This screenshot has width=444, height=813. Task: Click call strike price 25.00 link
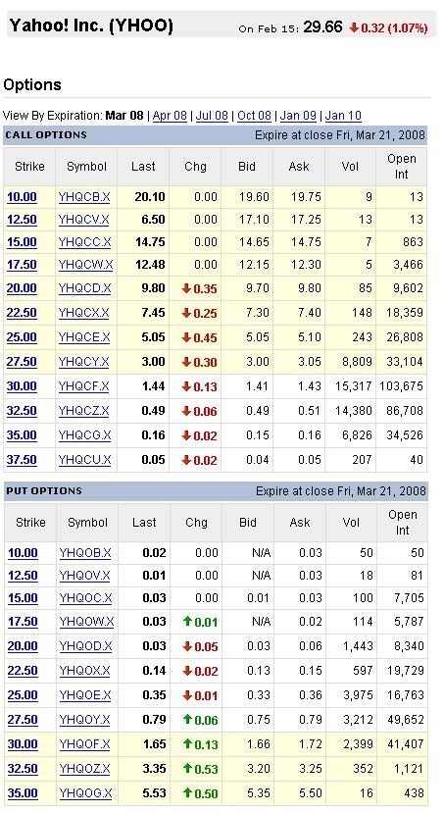click(x=22, y=337)
